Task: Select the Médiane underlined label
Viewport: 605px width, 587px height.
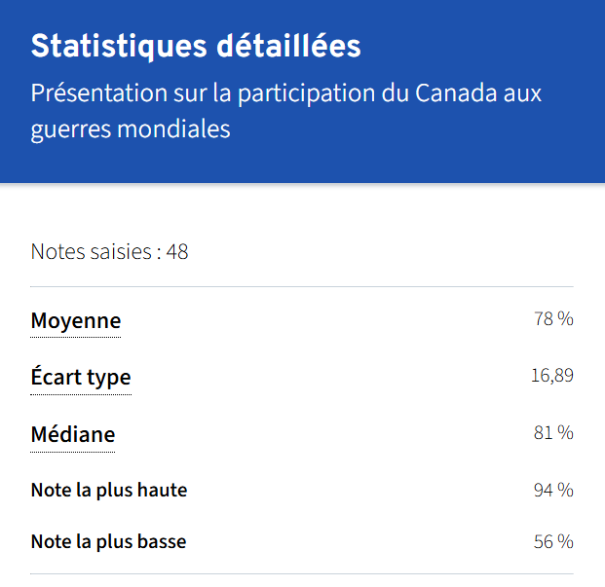Action: tap(73, 434)
